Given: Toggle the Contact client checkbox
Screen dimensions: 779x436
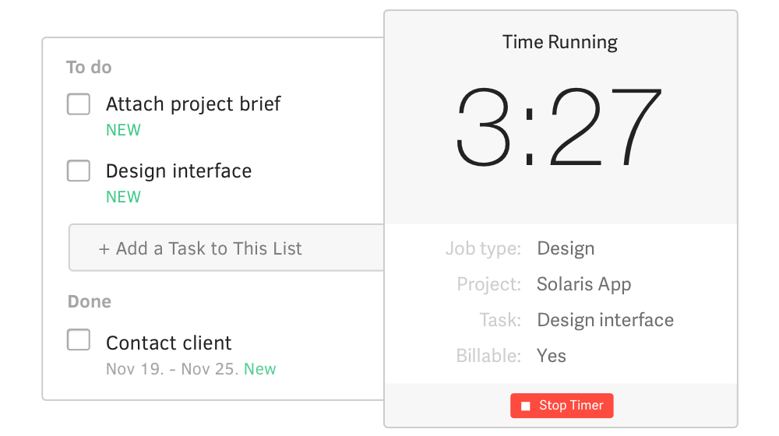Looking at the screenshot, I should tap(79, 340).
